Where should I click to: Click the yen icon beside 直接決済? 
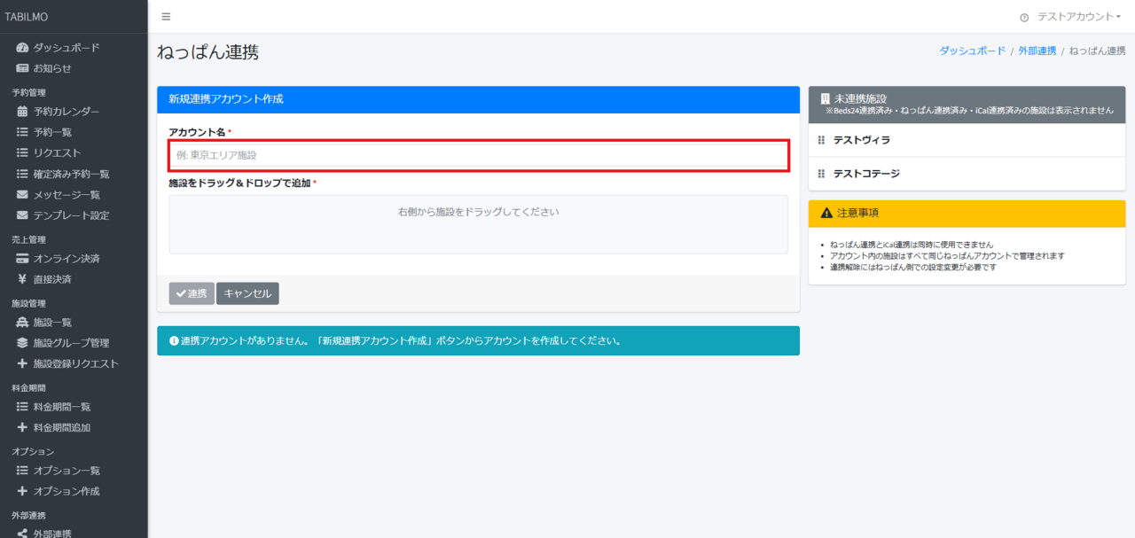pos(22,279)
